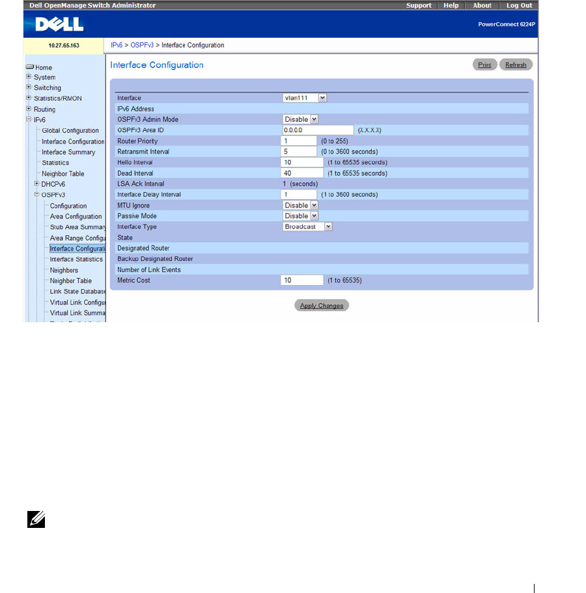This screenshot has height=593, width=586.
Task: Click the Interface Configuration page heading
Action: coord(157,64)
